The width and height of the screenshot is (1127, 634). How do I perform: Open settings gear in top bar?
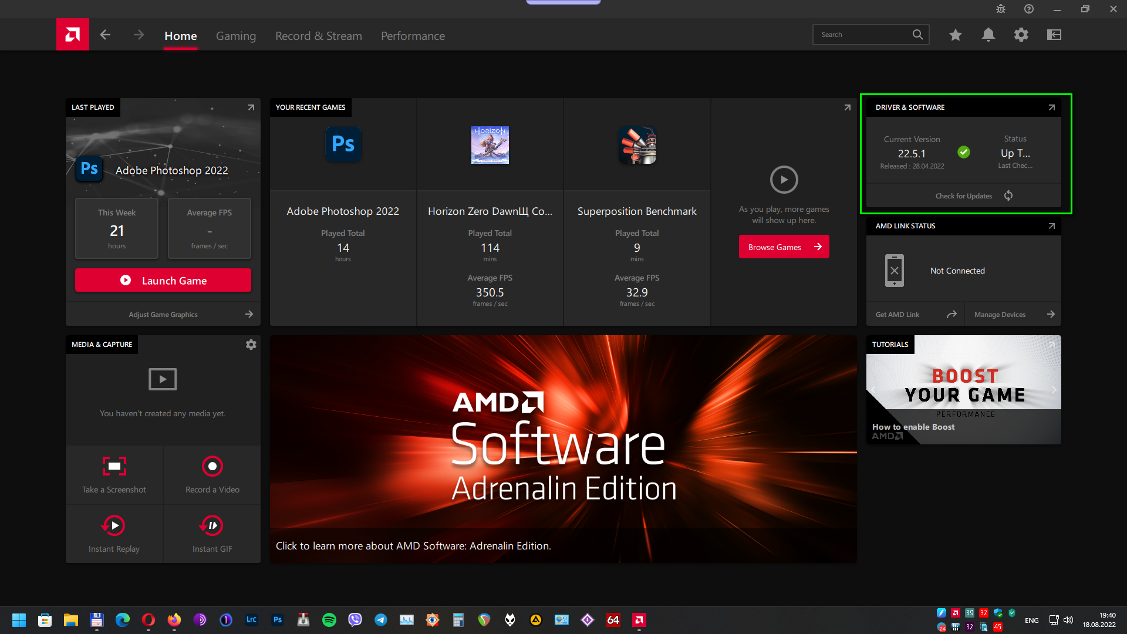(x=1021, y=35)
